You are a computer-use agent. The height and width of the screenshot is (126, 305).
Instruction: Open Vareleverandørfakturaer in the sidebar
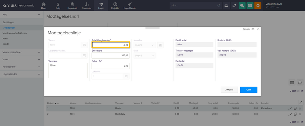pyautogui.click(x=15, y=33)
